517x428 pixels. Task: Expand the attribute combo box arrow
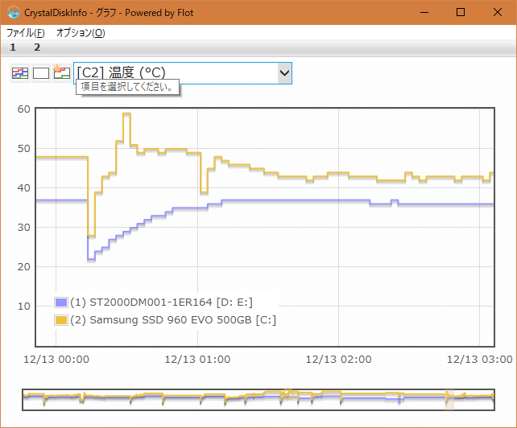(x=284, y=73)
